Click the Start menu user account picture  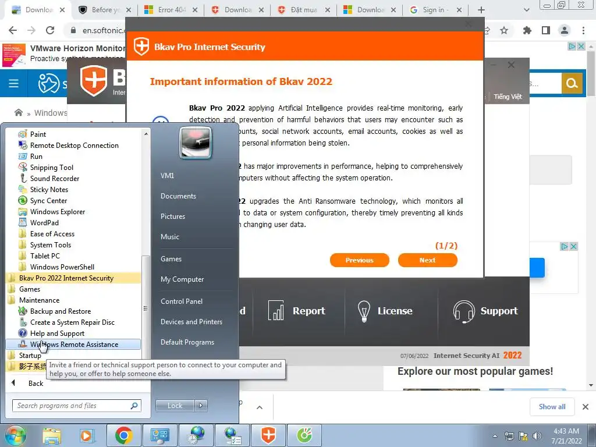click(x=196, y=143)
